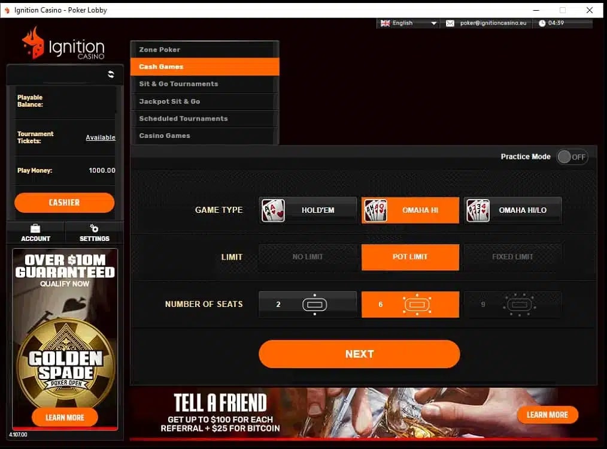Click the Tournament Tickets label
This screenshot has width=607, height=449.
point(35,137)
